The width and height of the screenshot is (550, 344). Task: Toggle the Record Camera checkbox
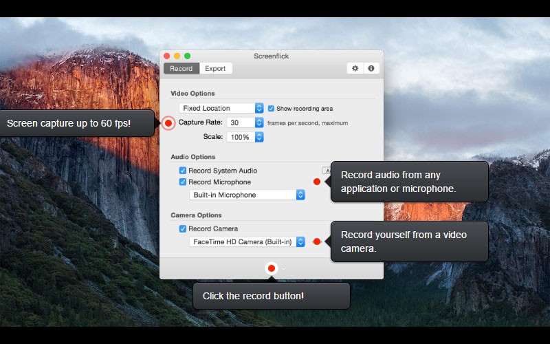(x=182, y=229)
